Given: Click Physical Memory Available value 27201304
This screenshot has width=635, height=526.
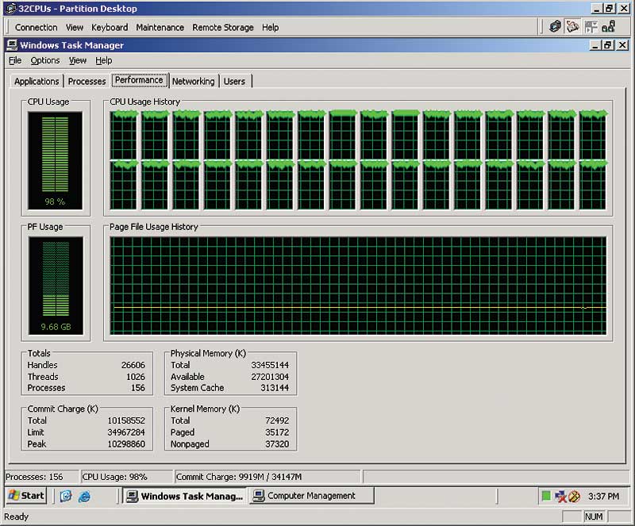Looking at the screenshot, I should (x=270, y=377).
